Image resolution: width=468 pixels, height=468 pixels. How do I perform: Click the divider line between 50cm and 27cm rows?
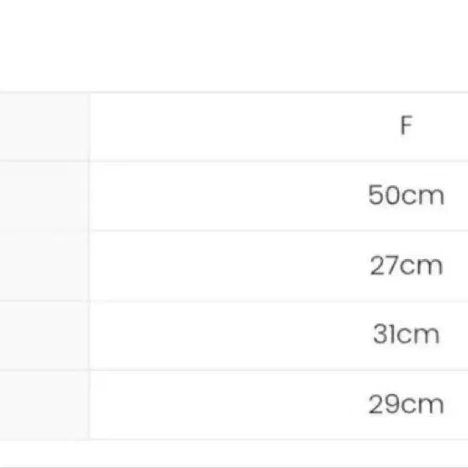click(x=279, y=231)
